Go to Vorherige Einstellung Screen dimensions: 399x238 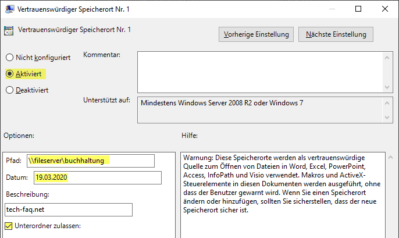click(x=256, y=34)
